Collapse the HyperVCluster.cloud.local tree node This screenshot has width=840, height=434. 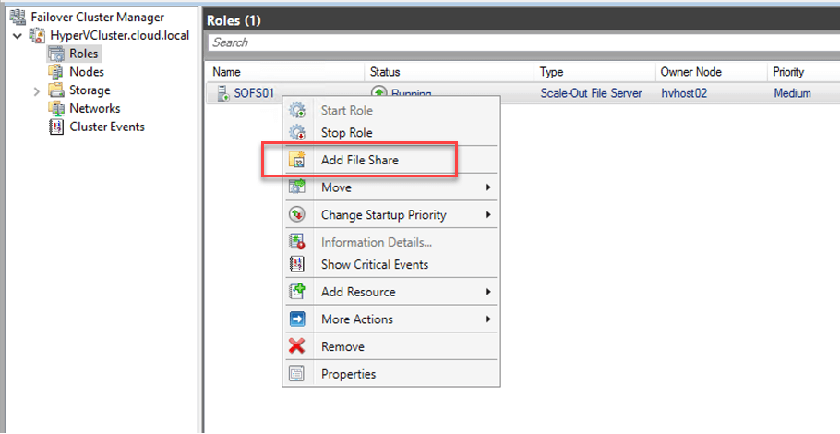pos(18,36)
